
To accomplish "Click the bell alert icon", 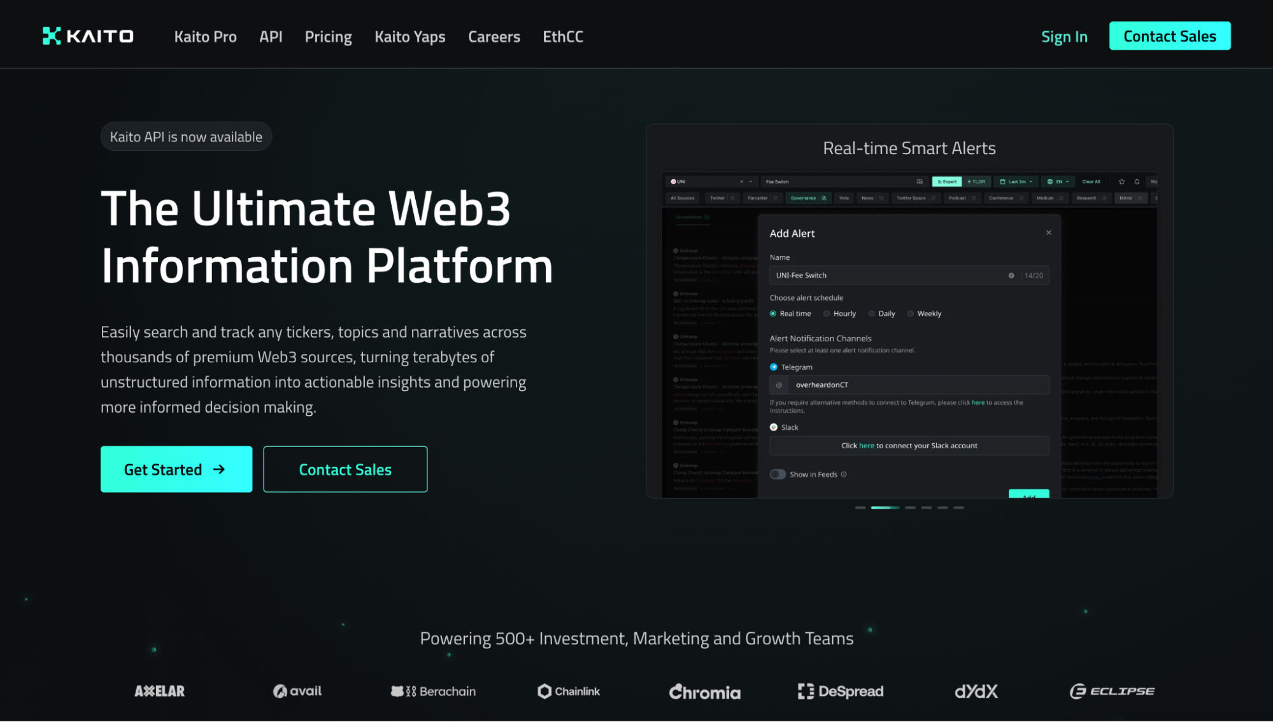I will (x=1137, y=182).
